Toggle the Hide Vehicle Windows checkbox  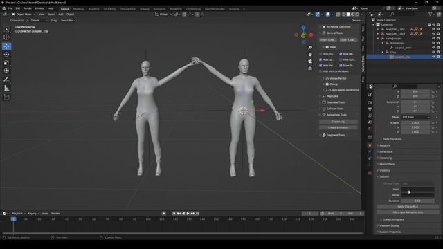coord(320,71)
